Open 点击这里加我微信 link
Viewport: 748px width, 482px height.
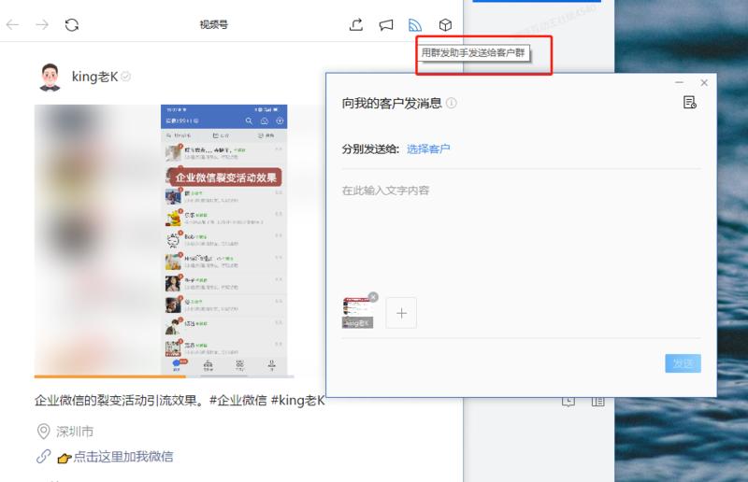point(123,457)
